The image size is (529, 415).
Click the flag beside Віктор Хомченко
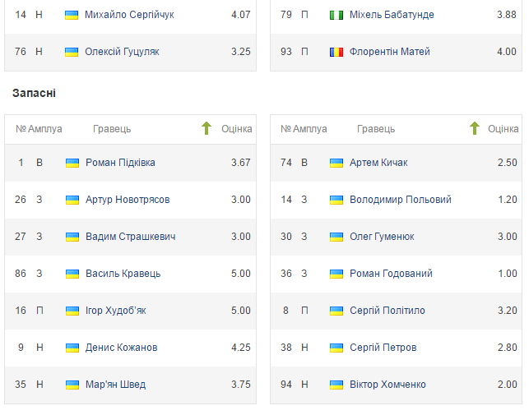pyautogui.click(x=336, y=385)
